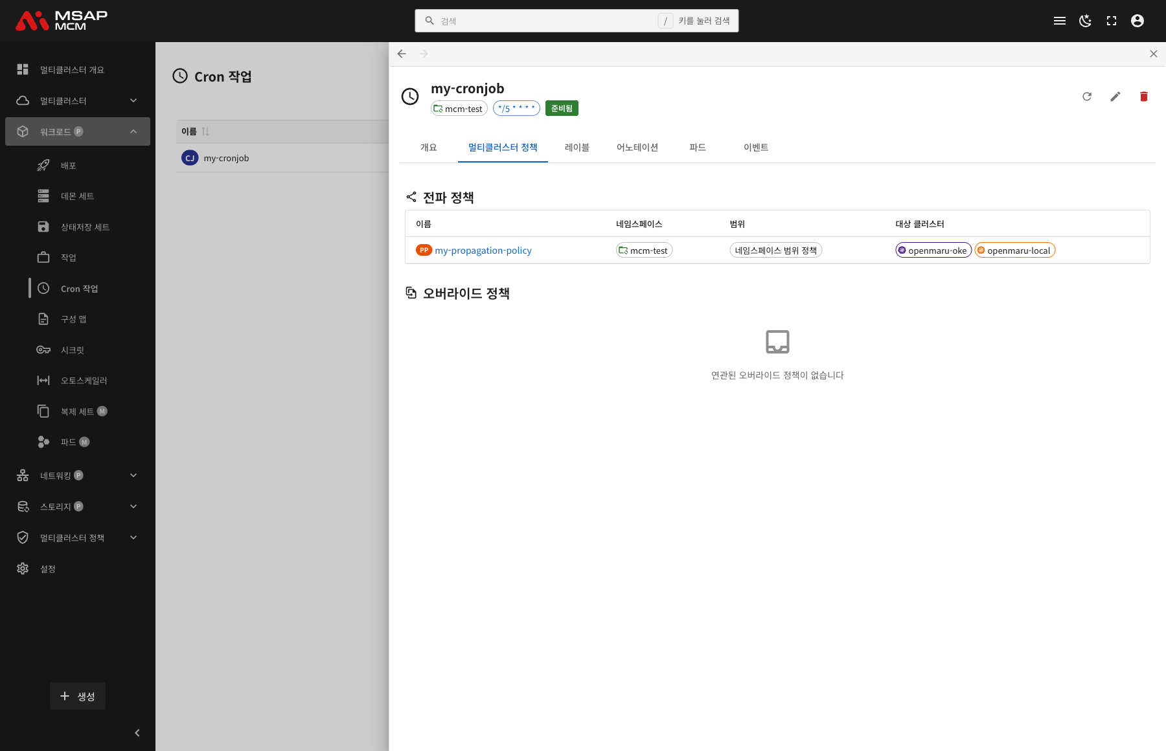Refresh the my-cronjob details

click(x=1087, y=96)
